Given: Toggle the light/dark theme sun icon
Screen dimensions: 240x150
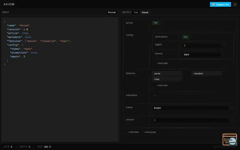Looking at the screenshot, I should point(235,4).
